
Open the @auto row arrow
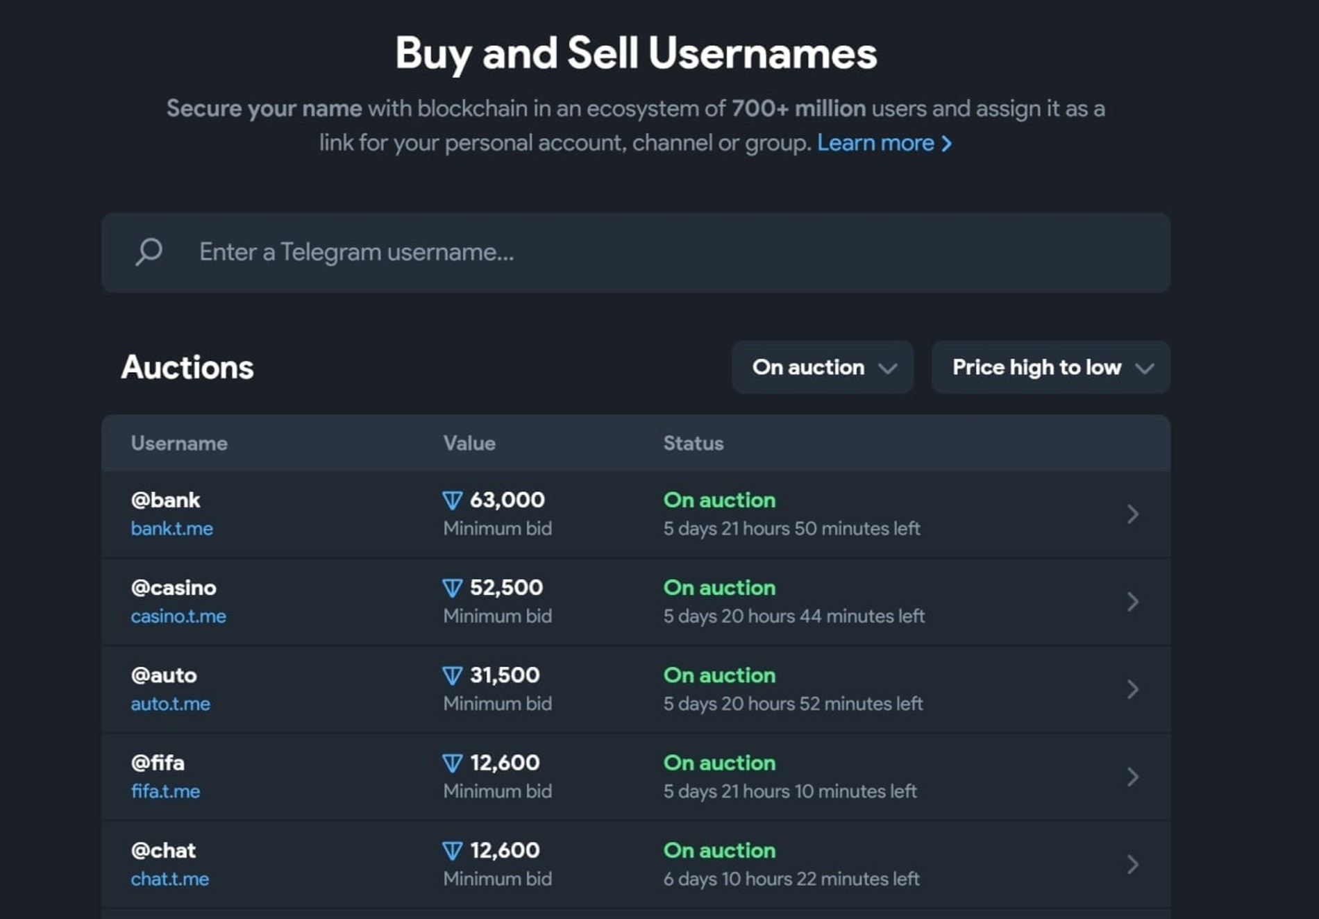pyautogui.click(x=1132, y=689)
